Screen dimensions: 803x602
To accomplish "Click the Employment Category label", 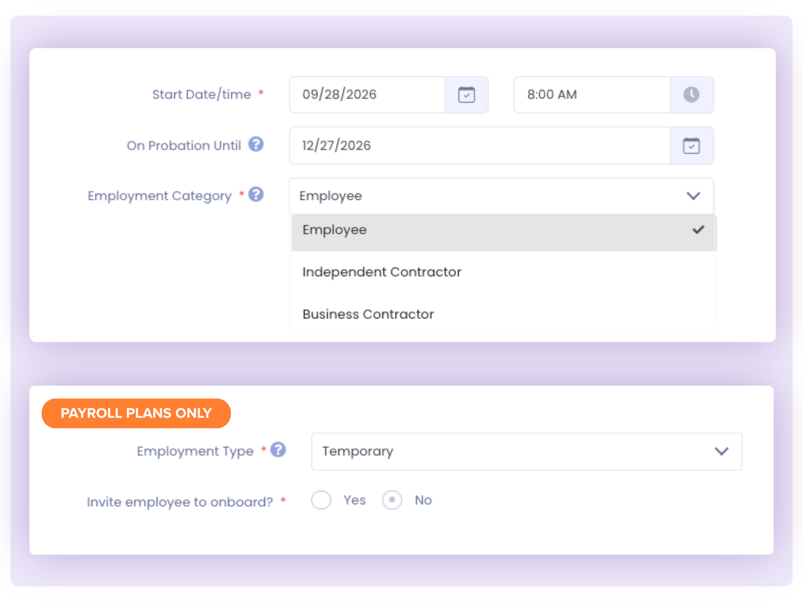I will pos(160,196).
